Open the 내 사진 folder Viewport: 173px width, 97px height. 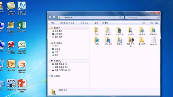131,31
